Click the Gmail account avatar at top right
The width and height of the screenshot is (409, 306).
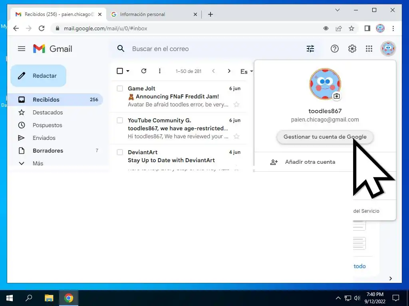pos(388,49)
